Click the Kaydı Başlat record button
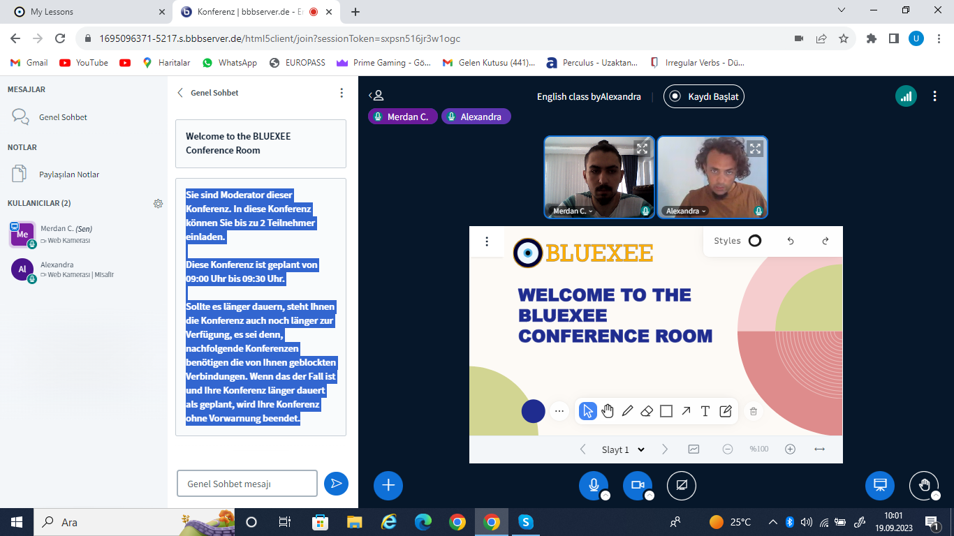The height and width of the screenshot is (536, 954). coord(704,96)
